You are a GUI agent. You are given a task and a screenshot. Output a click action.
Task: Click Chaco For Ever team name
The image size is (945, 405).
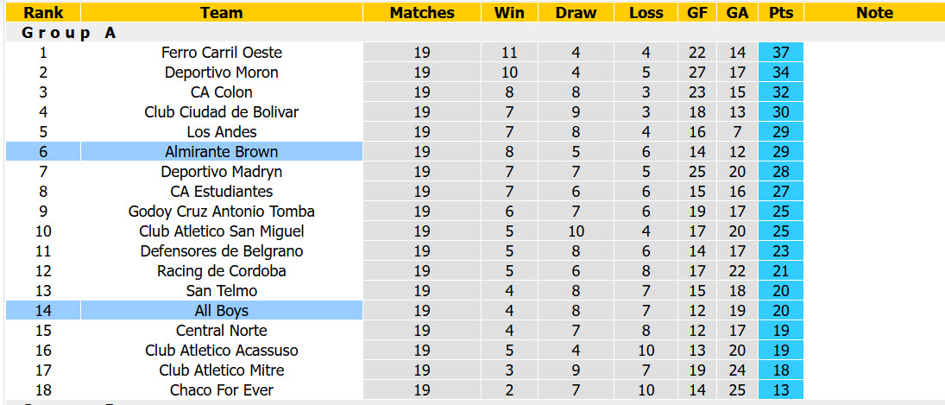[x=222, y=390]
